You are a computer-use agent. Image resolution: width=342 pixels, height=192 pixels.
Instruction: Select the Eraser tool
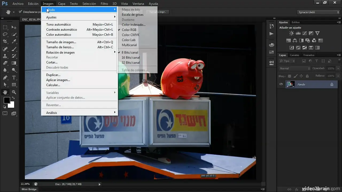tap(5, 63)
